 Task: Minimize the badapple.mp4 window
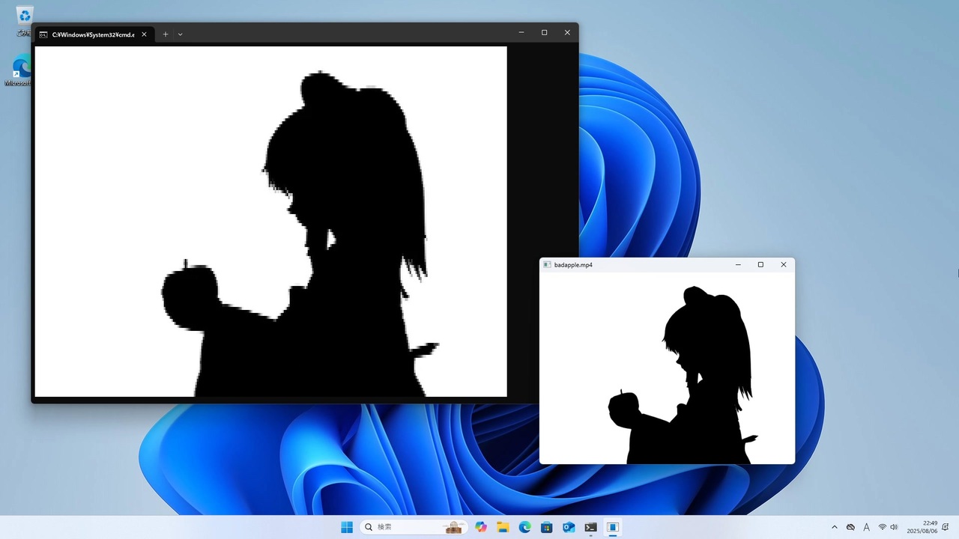pyautogui.click(x=738, y=265)
